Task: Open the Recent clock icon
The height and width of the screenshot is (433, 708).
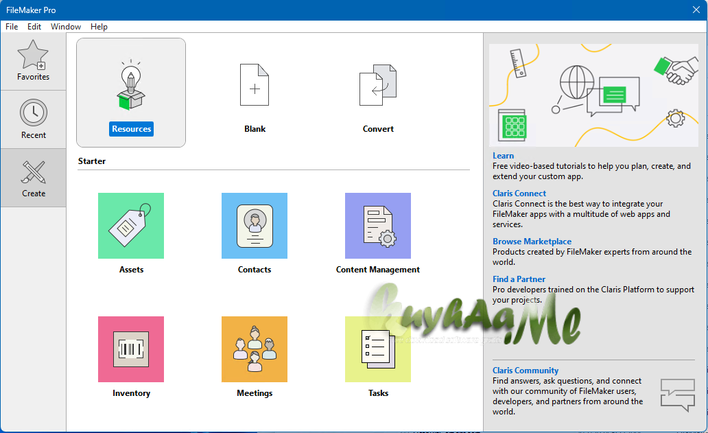Action: (x=34, y=113)
